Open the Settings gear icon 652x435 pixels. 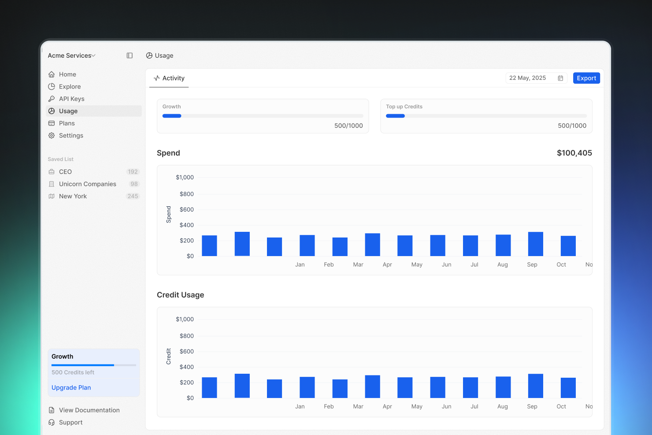click(52, 136)
